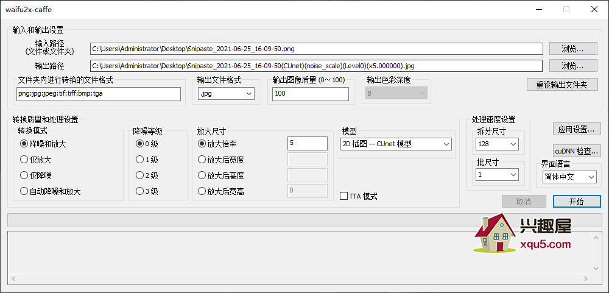Click the 重设输出文件夹 button
609x293 pixels.
(562, 84)
